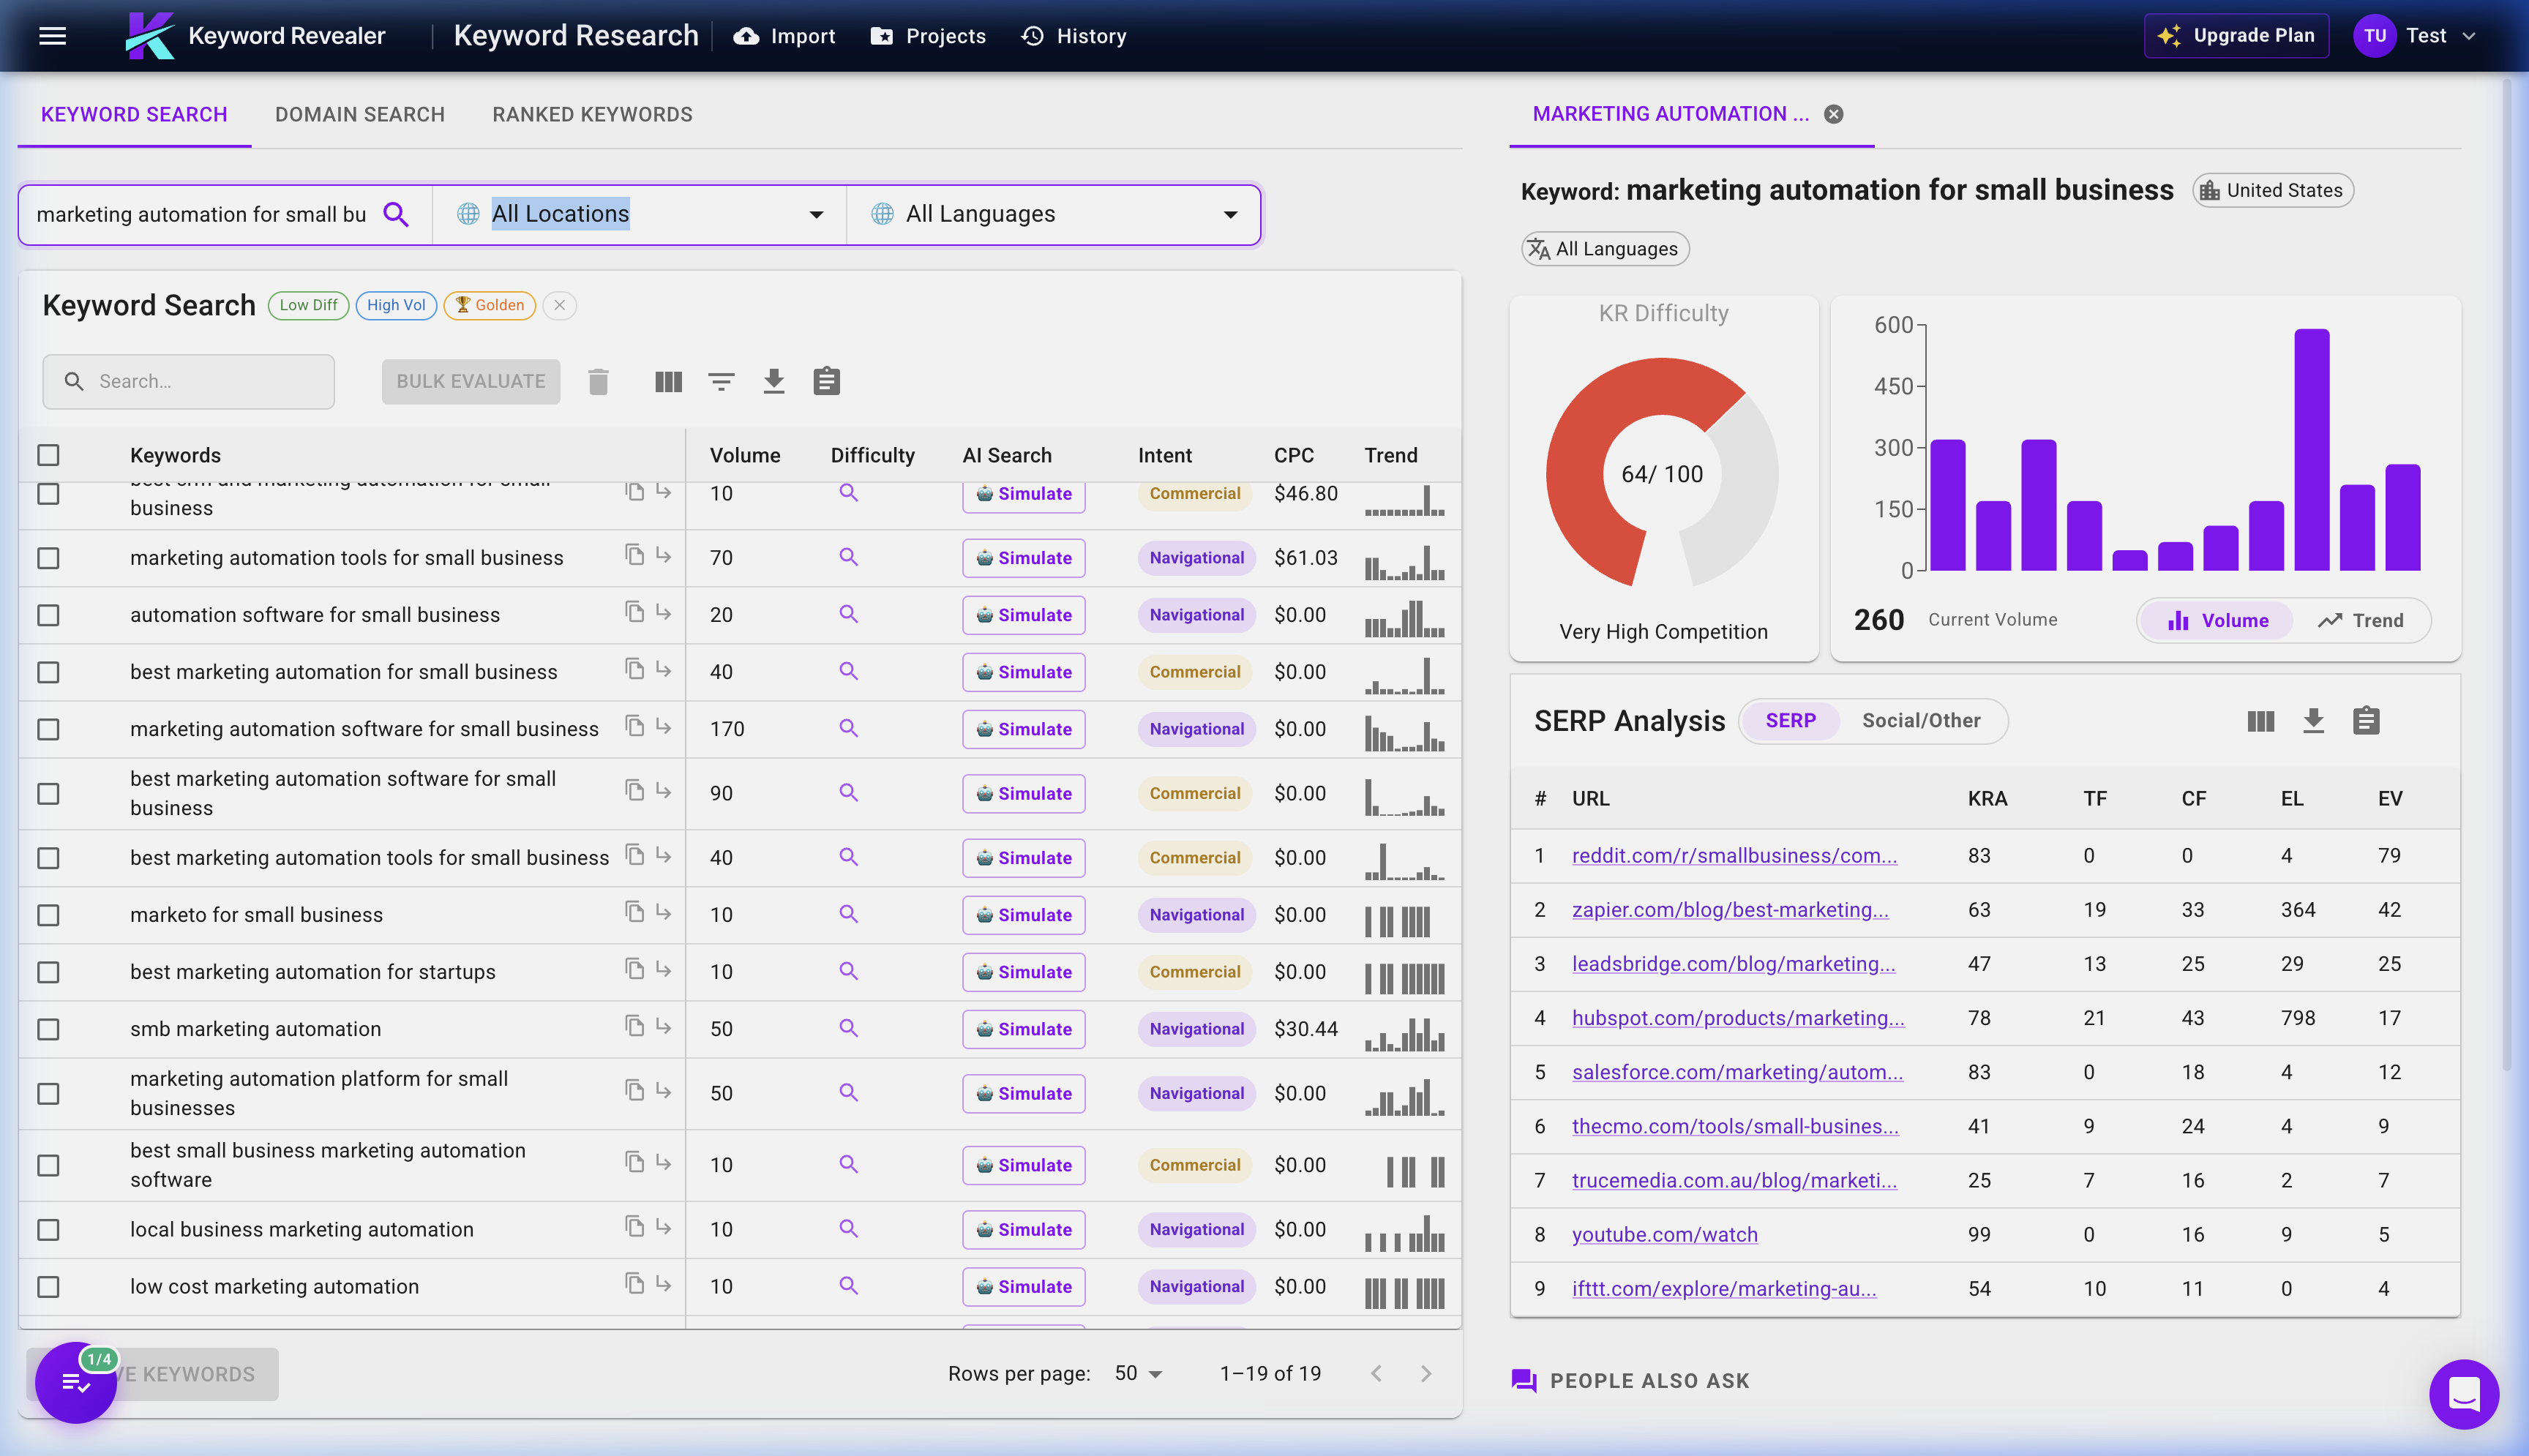This screenshot has width=2529, height=1456.
Task: Evaluate difficulty for 'smb marketing automation'
Action: [x=848, y=1027]
